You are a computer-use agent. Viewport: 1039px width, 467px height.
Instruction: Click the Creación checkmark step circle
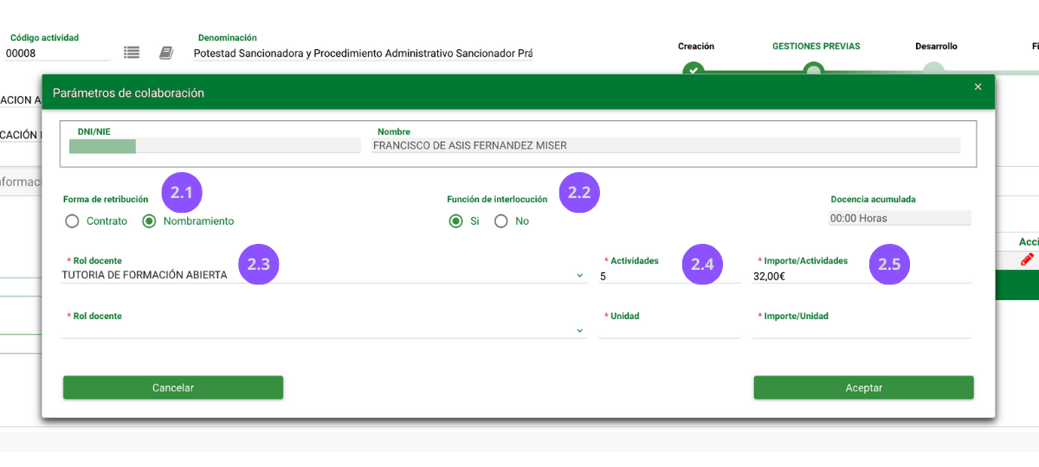point(693,69)
